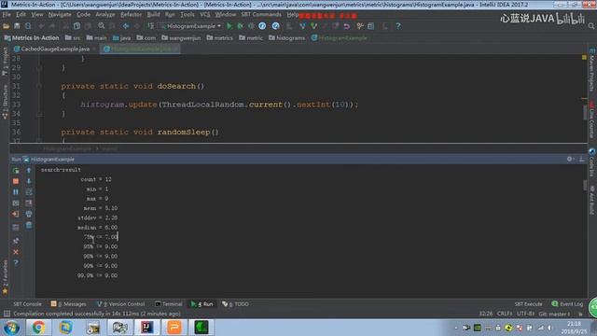
Task: Click the taskbar clock
Action: click(x=574, y=328)
